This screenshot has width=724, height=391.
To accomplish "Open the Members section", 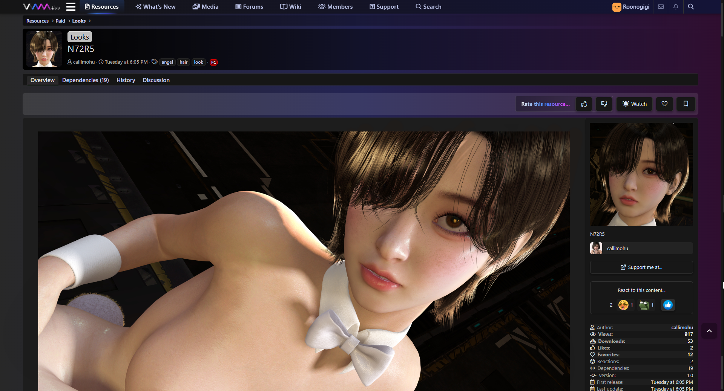I will [x=335, y=7].
